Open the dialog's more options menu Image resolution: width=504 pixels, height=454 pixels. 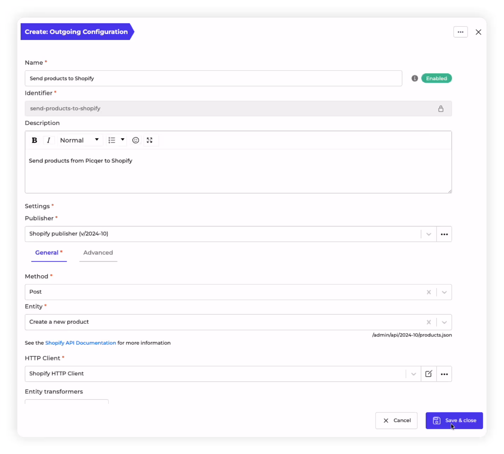point(461,32)
